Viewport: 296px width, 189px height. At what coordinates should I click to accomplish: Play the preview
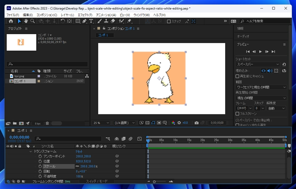click(x=260, y=52)
